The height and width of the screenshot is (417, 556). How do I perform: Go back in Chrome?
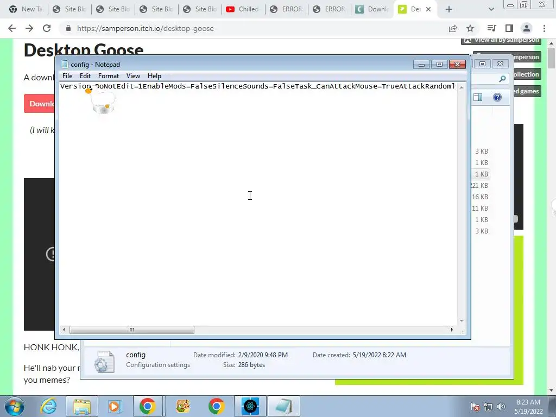(12, 28)
